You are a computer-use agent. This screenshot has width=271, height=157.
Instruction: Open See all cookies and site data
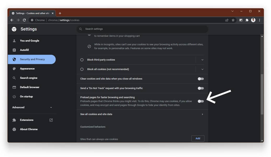click(142, 114)
